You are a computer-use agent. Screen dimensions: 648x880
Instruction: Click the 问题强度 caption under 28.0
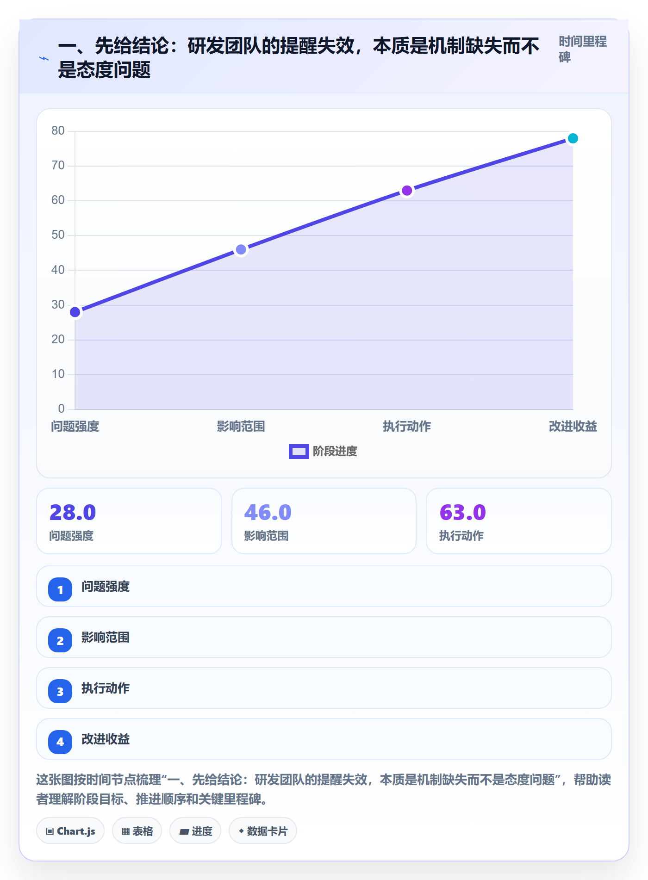coord(71,536)
